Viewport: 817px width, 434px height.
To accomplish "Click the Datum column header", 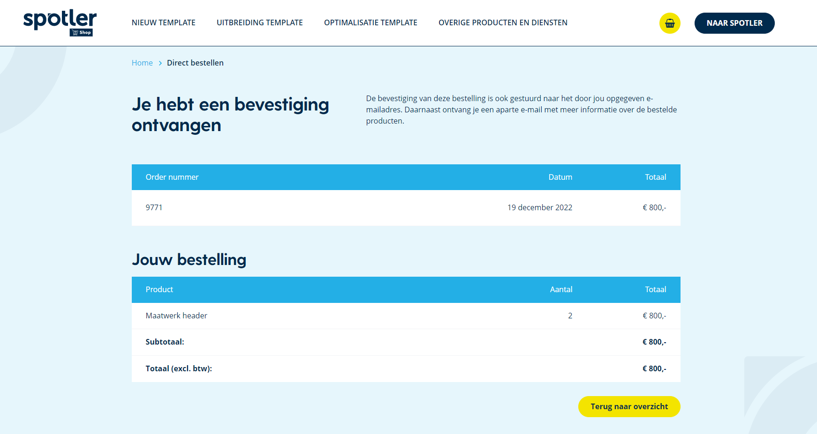I will 560,177.
